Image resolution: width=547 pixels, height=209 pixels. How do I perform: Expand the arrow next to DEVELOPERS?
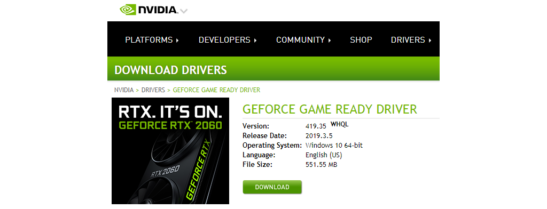(255, 41)
